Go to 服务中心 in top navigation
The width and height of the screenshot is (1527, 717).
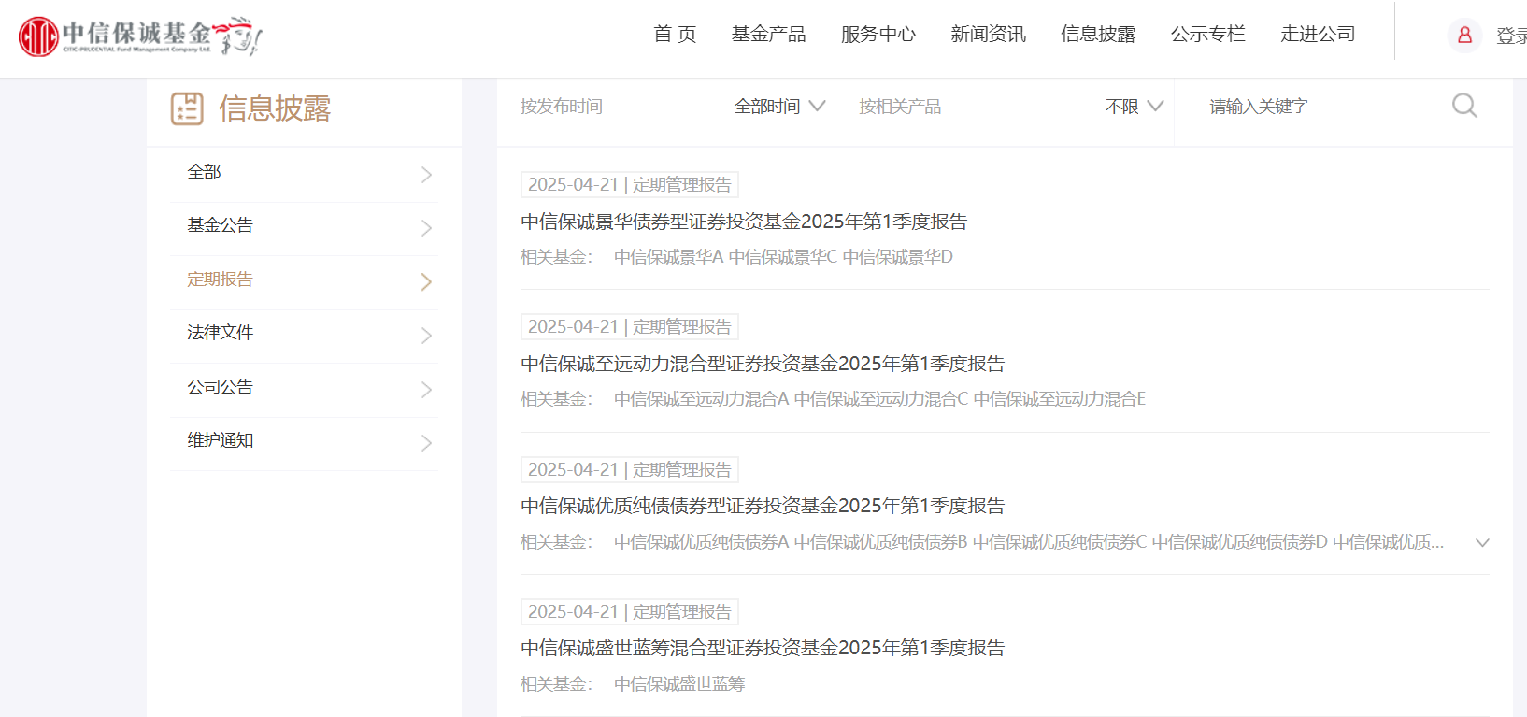click(x=878, y=35)
